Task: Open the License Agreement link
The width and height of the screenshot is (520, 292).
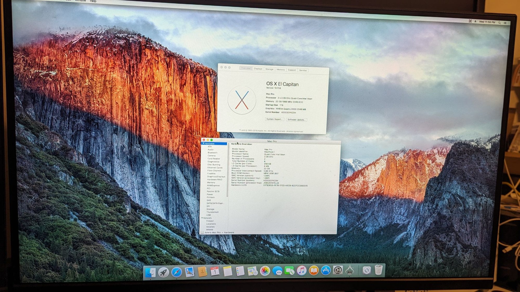Action: (x=295, y=131)
